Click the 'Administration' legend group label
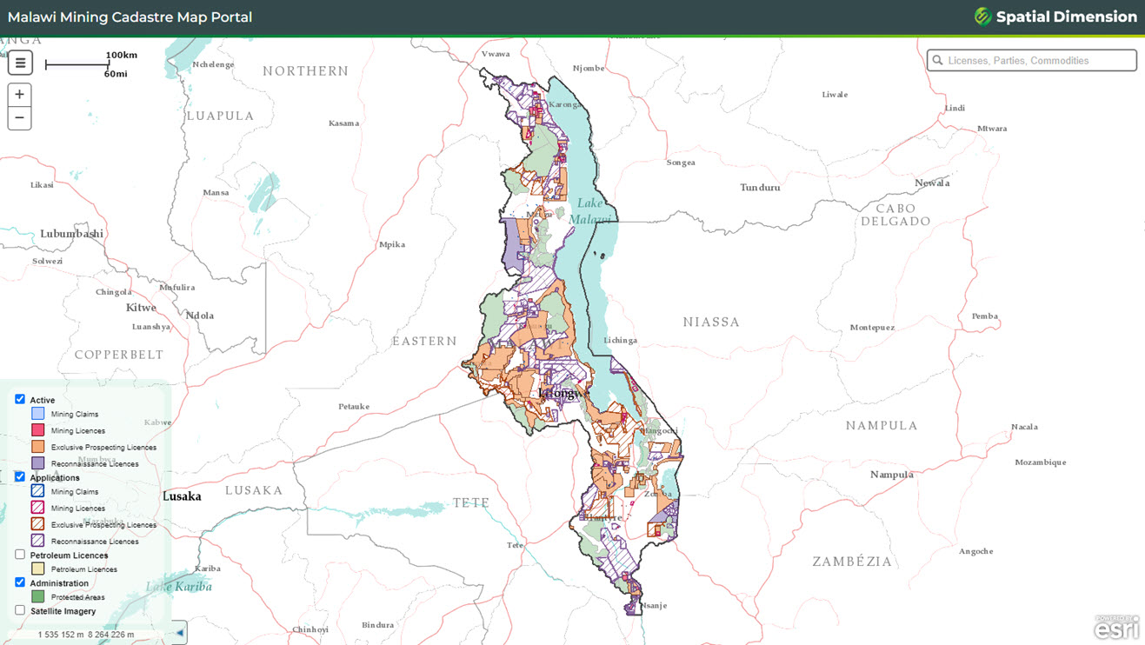 click(x=59, y=583)
